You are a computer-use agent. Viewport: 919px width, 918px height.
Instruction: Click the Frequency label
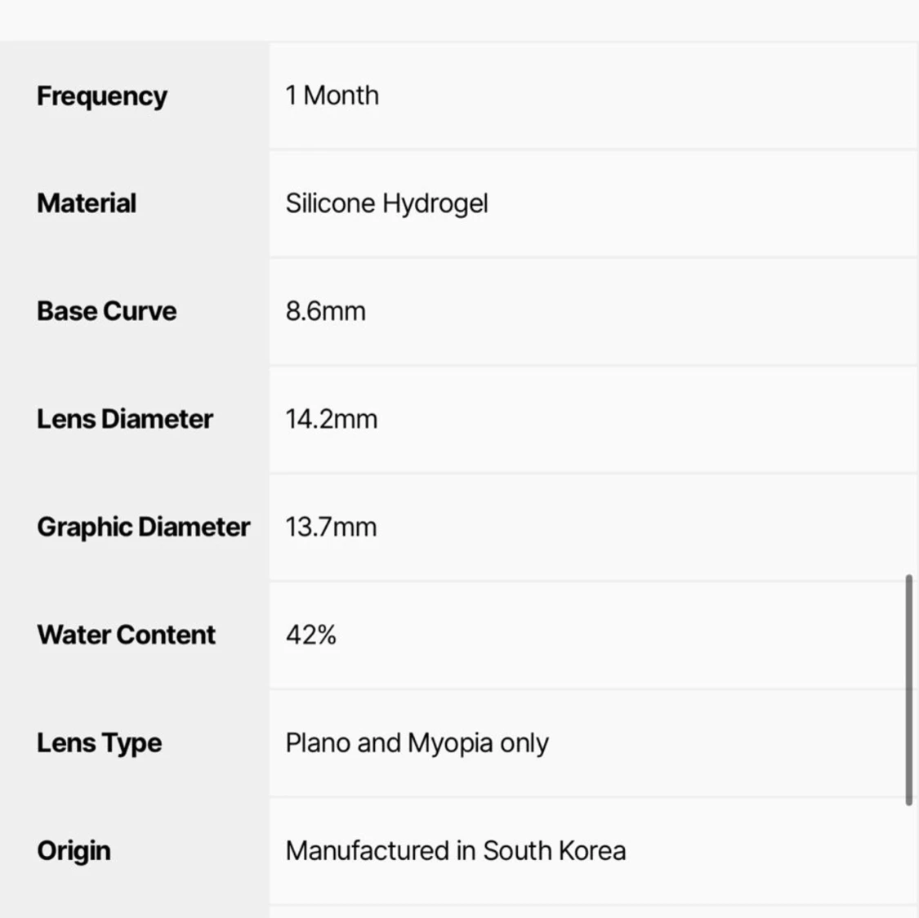click(x=102, y=96)
